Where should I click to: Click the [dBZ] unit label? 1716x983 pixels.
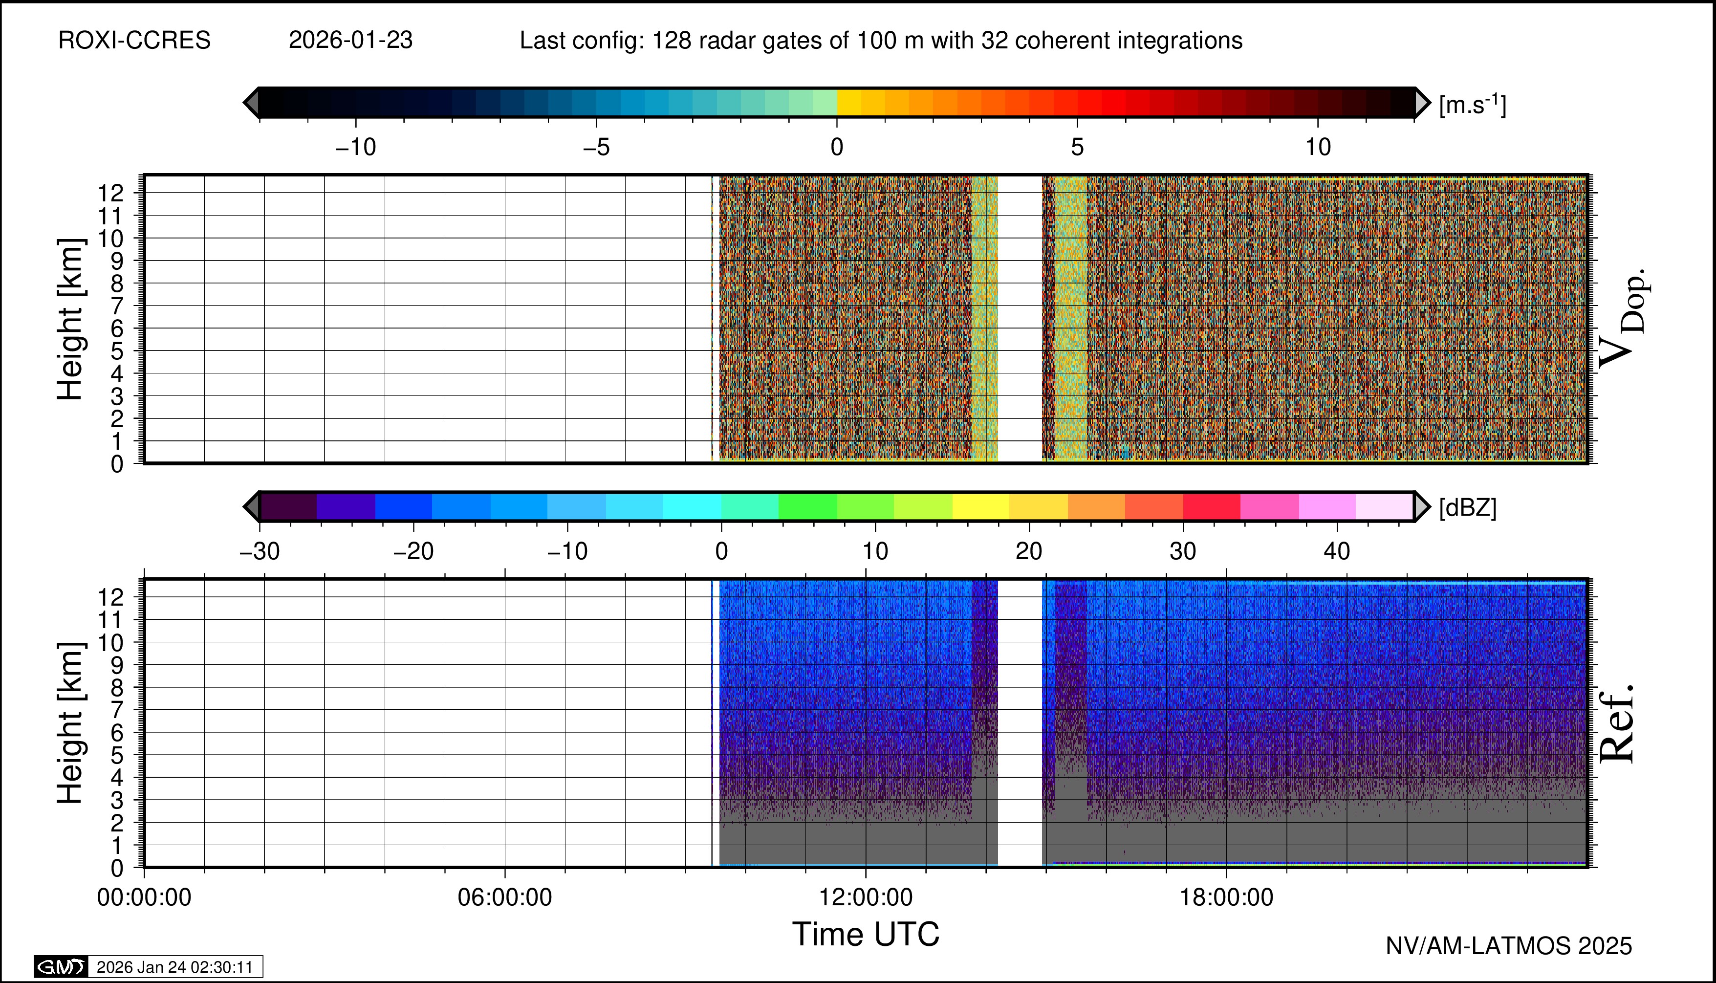pos(1468,508)
